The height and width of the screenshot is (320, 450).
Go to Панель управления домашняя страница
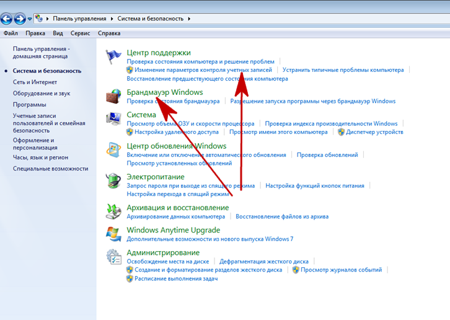point(42,53)
